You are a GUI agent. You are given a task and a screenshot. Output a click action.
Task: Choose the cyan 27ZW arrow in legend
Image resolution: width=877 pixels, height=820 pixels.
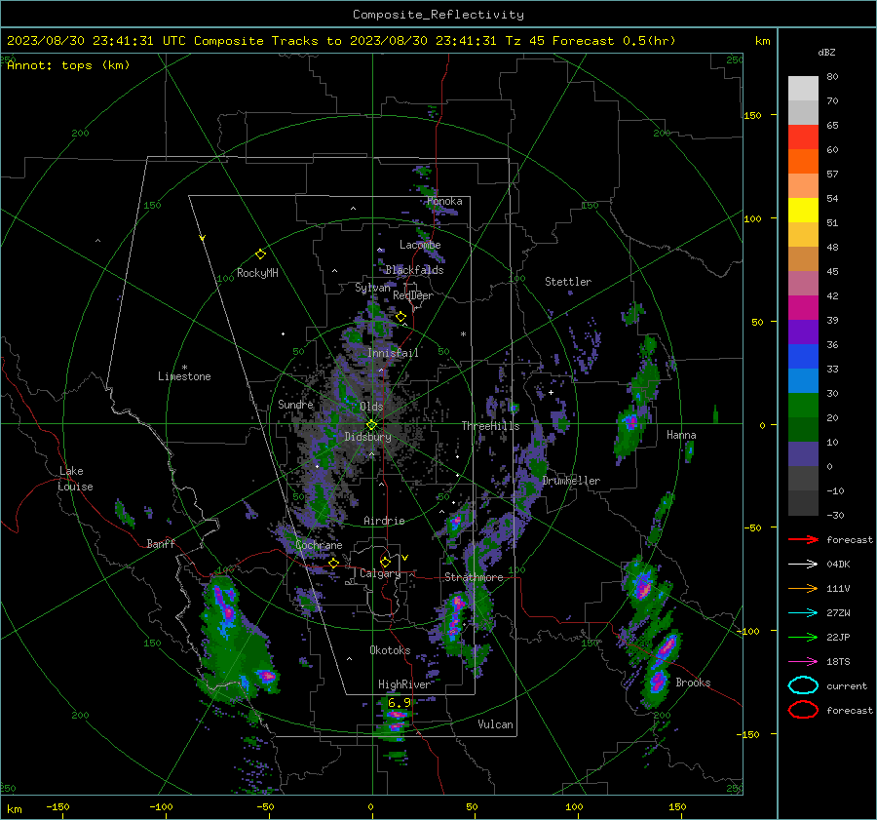click(x=803, y=612)
